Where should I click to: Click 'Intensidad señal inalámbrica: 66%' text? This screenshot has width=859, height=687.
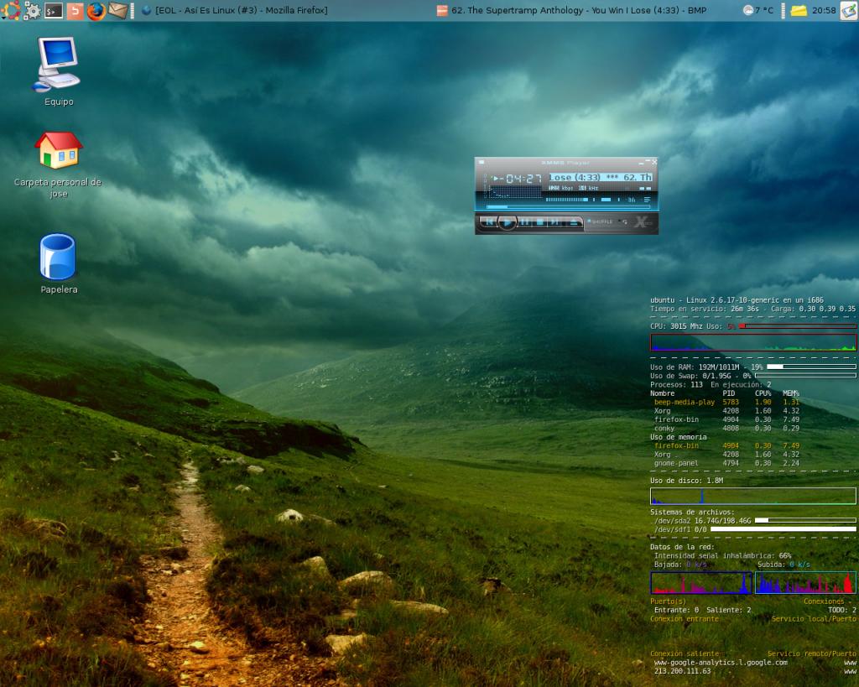[x=722, y=555]
